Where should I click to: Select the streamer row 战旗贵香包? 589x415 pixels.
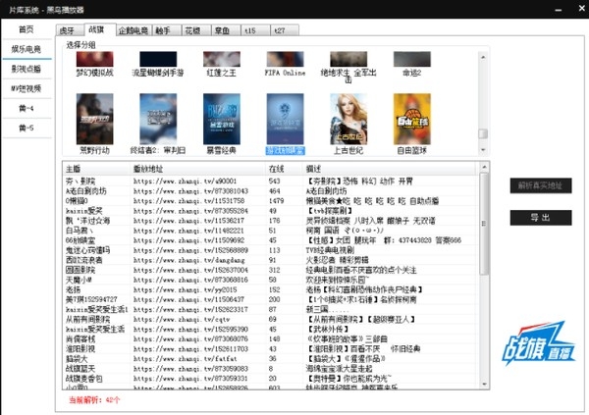coord(271,379)
